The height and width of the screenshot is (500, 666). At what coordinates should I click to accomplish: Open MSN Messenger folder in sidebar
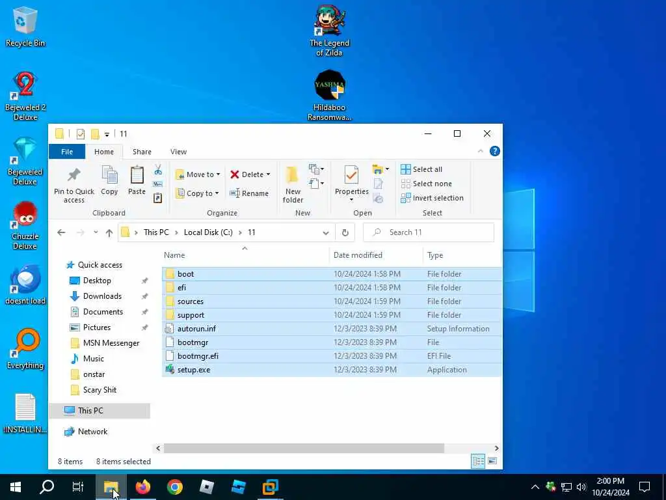click(x=111, y=343)
